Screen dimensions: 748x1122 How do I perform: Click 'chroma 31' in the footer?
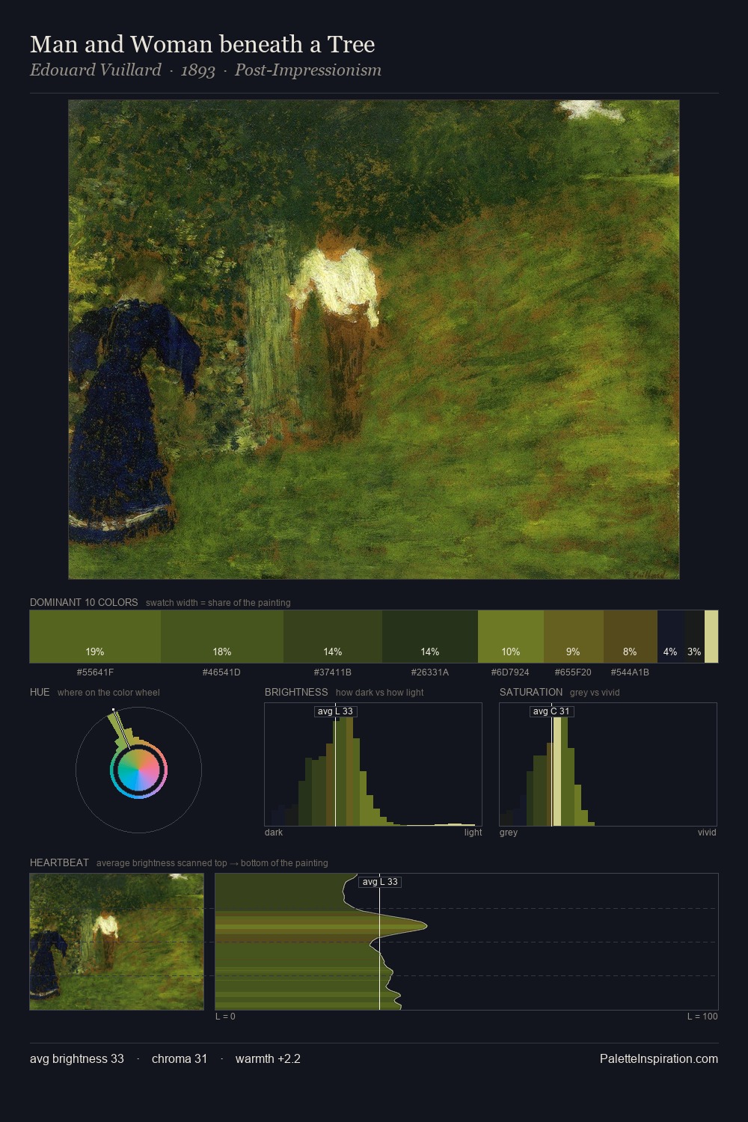pyautogui.click(x=180, y=1058)
